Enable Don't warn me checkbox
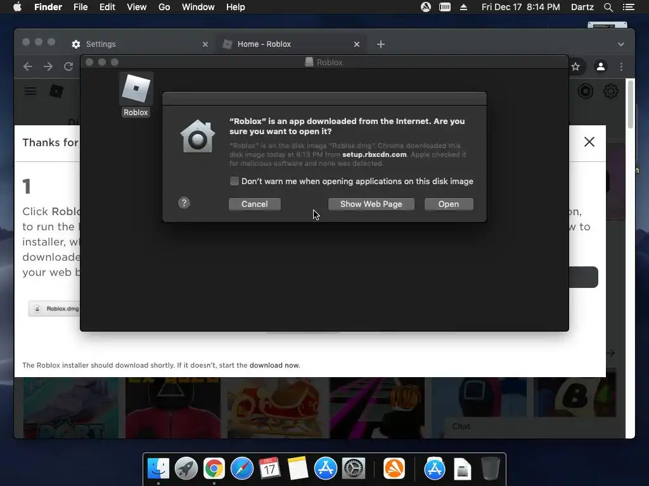Viewport: 649px width, 486px height. [235, 181]
